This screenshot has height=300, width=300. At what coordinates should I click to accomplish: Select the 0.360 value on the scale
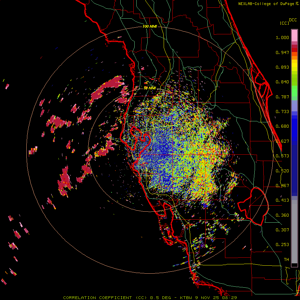tap(282, 215)
